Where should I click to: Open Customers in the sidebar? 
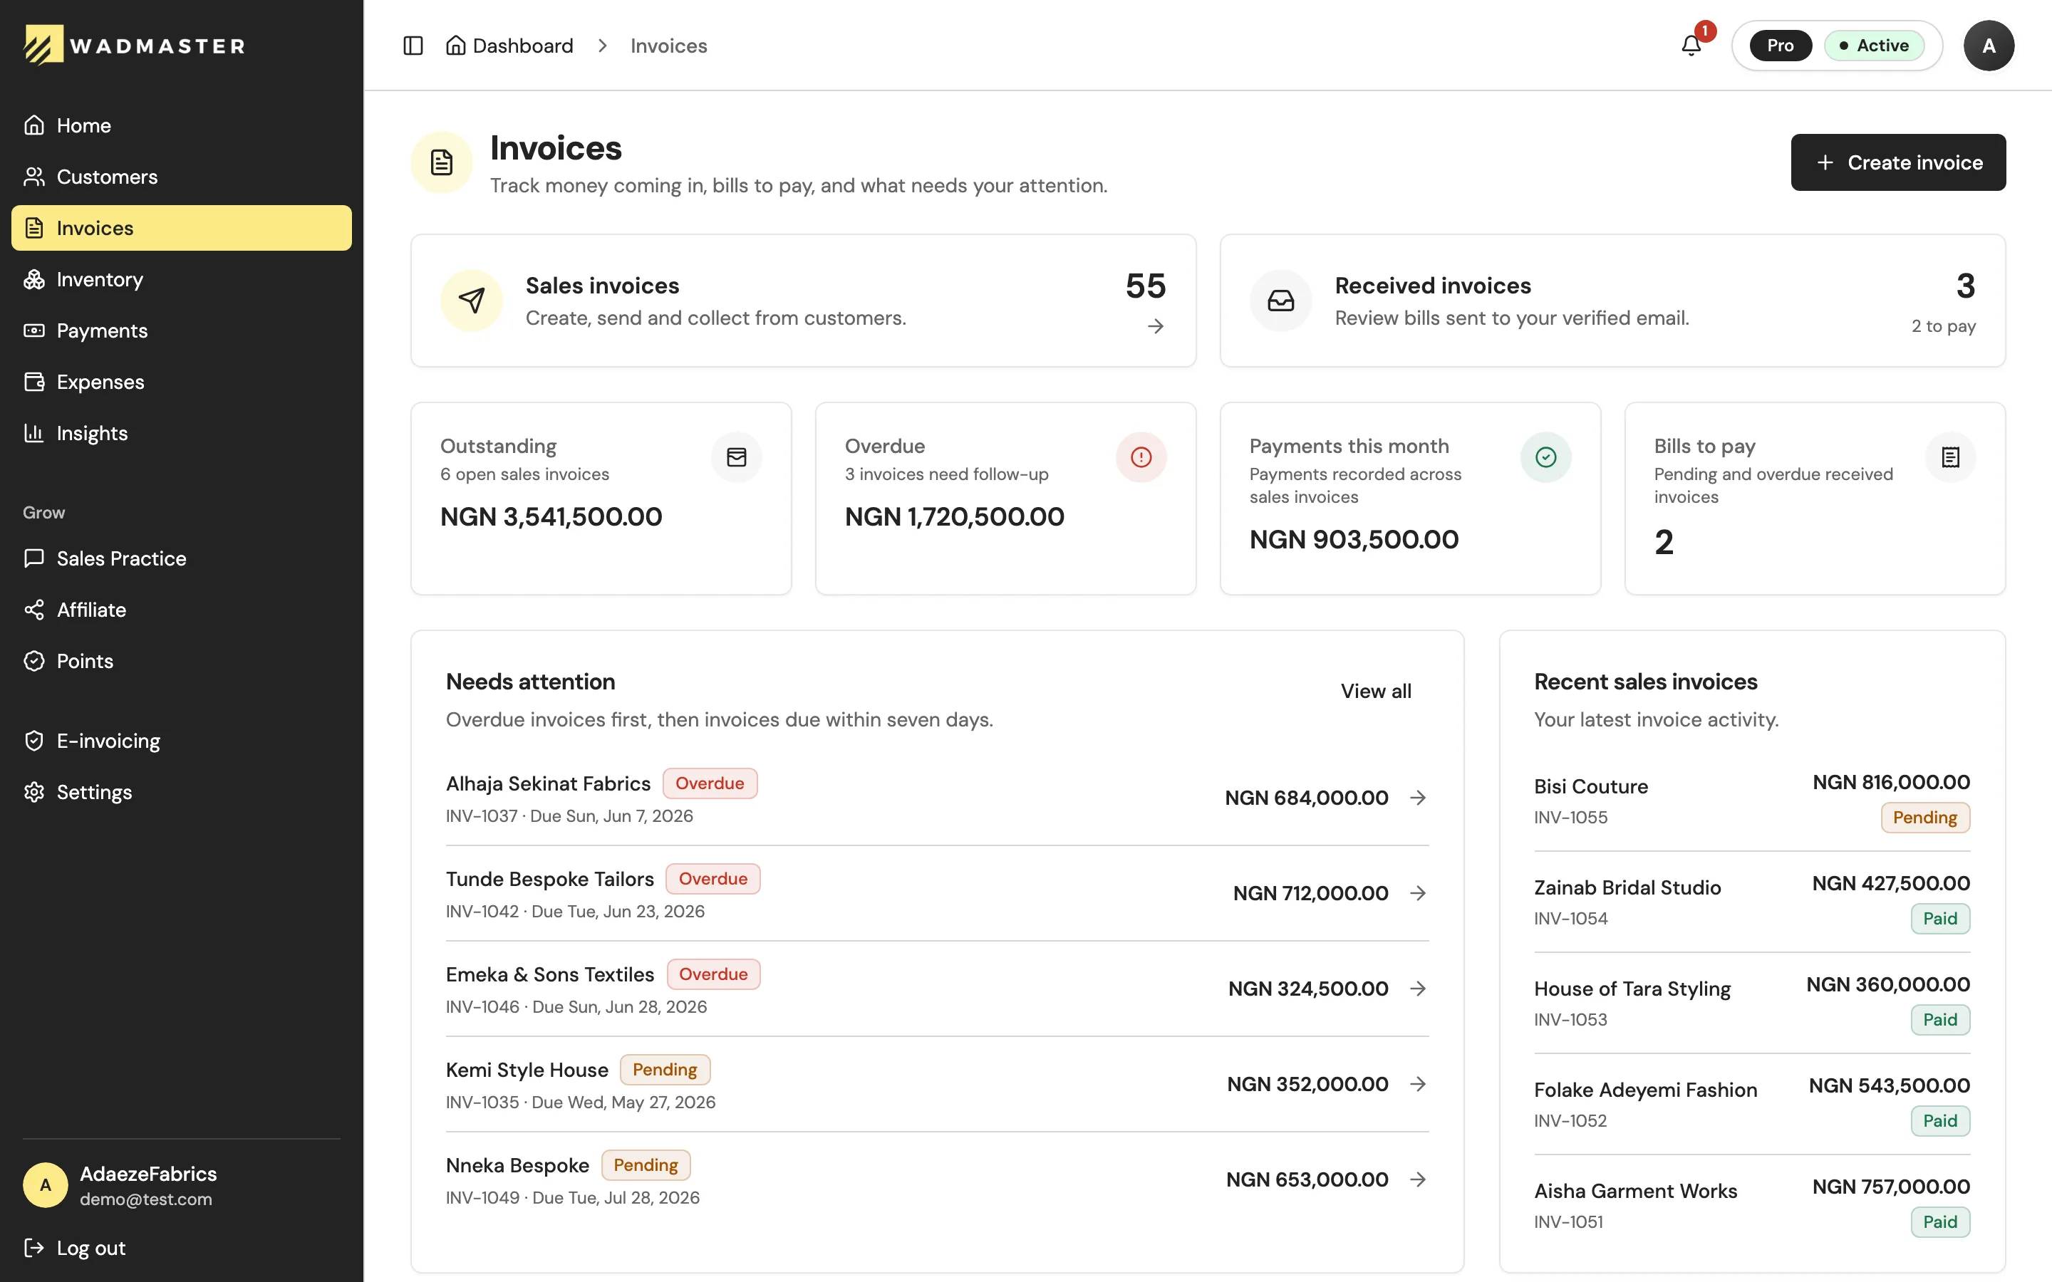coord(182,177)
